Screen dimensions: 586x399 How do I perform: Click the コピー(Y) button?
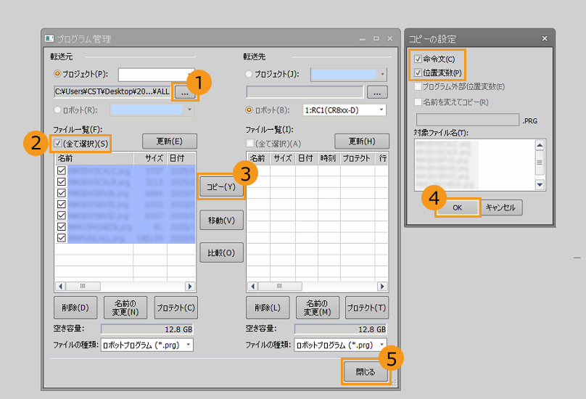tap(220, 187)
